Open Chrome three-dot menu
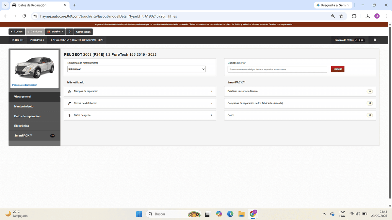 [x=386, y=16]
